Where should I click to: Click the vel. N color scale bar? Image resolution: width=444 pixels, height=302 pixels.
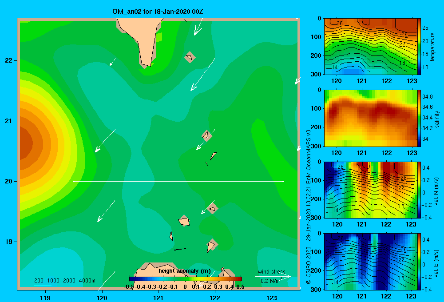point(419,190)
